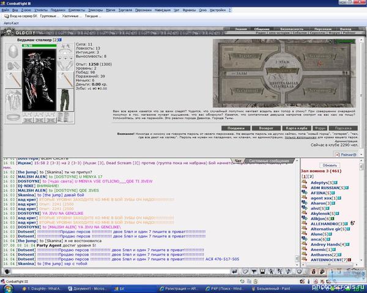Click the funnel filter icon in chat toolbar
Viewport: 367px width, 293px height.
pos(254,272)
